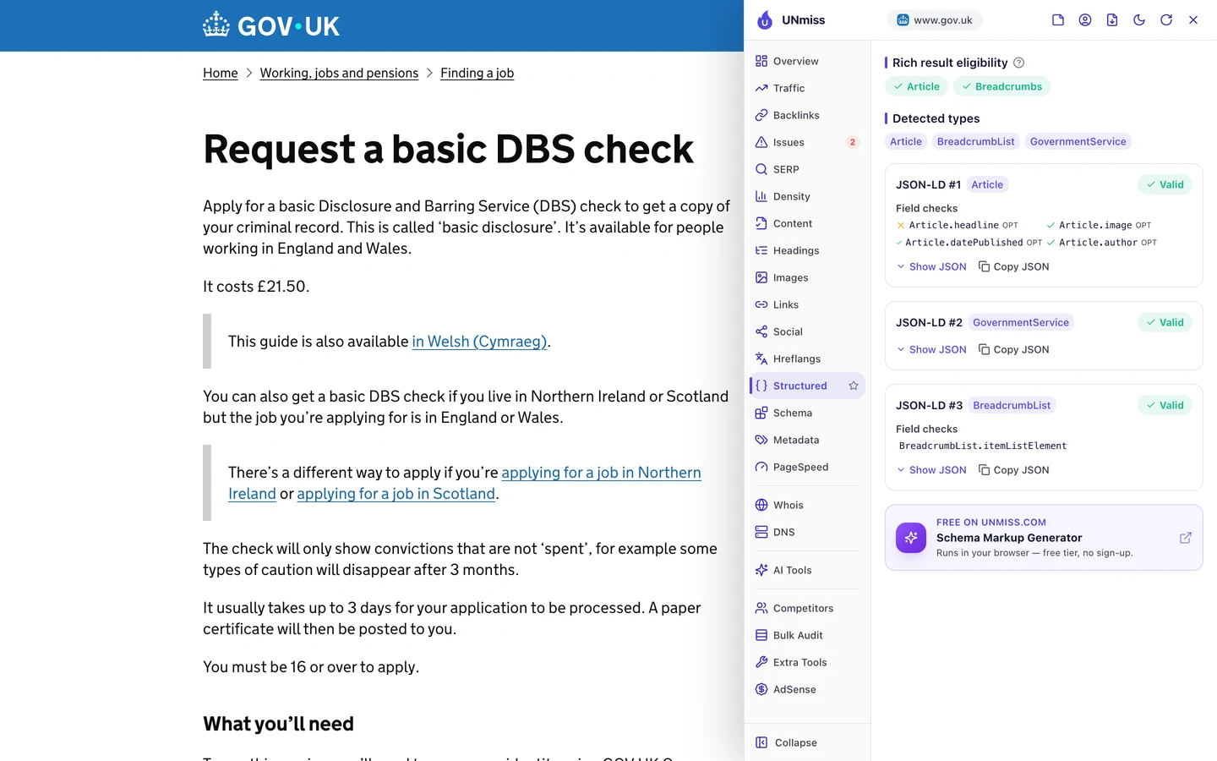Open the Backlinks sidebar section
This screenshot has height=761, width=1217.
[x=807, y=115]
